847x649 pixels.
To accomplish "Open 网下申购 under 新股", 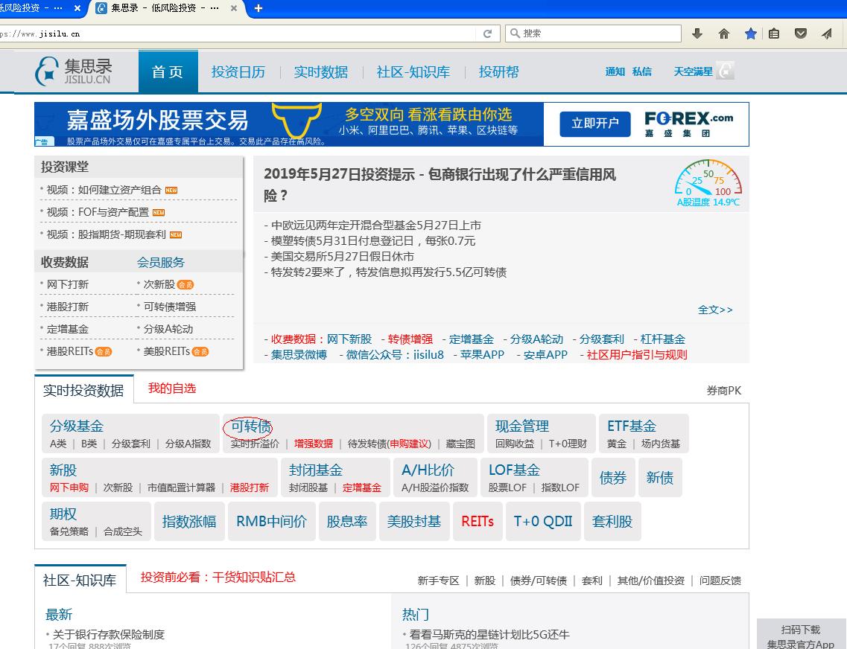I will tap(69, 487).
